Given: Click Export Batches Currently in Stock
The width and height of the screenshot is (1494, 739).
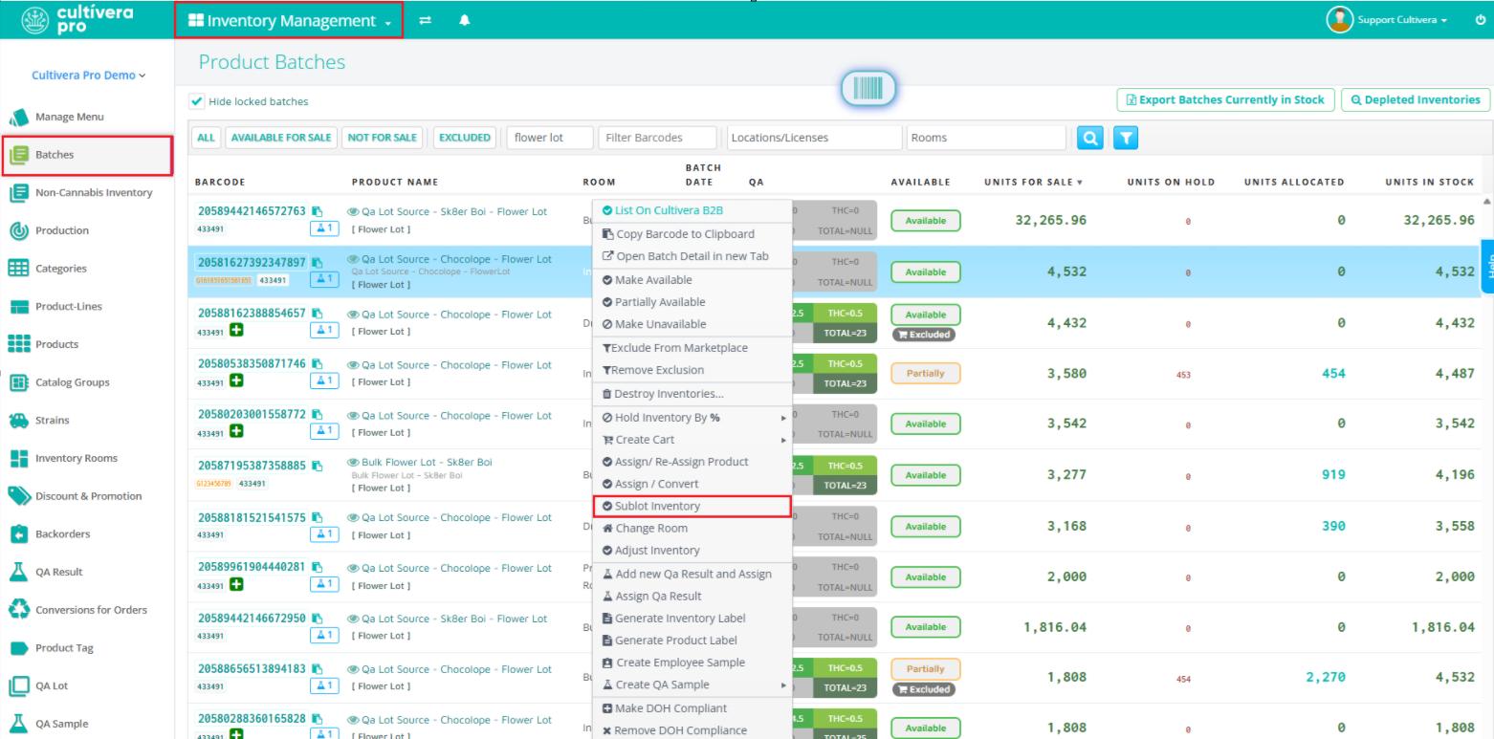Looking at the screenshot, I should pos(1225,100).
